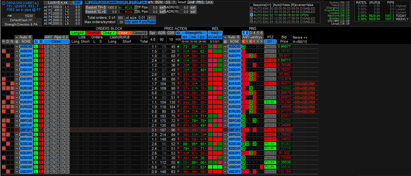Click the question mark help button
The image size is (411, 176).
pos(174,2)
